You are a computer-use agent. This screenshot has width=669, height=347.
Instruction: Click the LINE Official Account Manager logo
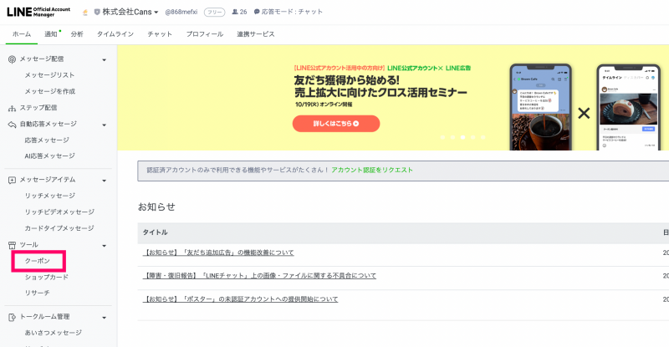pos(39,12)
